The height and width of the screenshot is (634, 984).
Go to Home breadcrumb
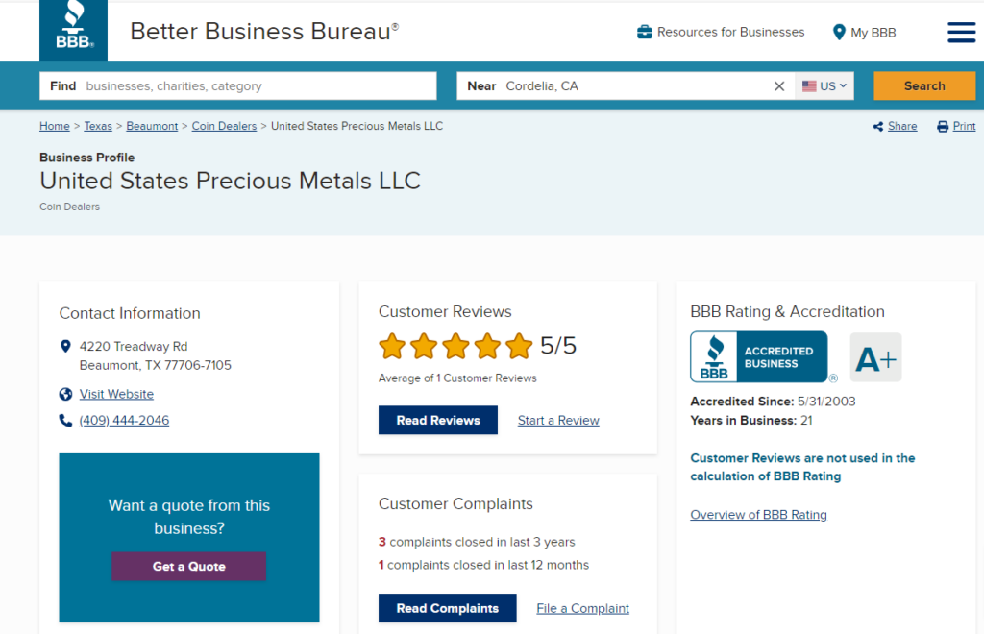click(55, 126)
